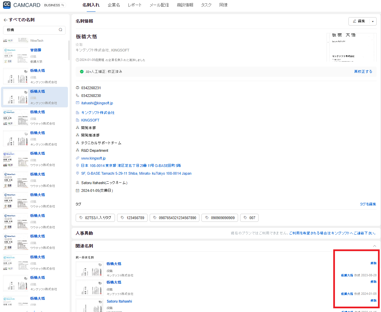Open the www.kingsoft.jp website link

tap(93, 158)
